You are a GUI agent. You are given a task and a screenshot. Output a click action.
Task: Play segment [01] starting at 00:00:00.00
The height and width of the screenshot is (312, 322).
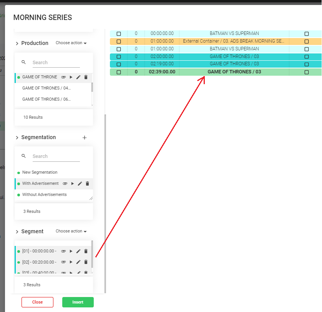point(71,251)
